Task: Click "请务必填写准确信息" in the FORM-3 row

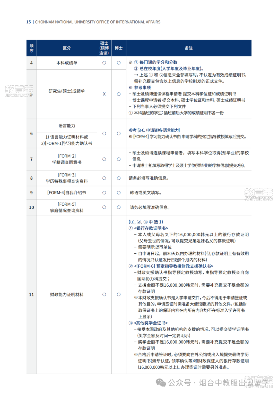Action: click(149, 178)
